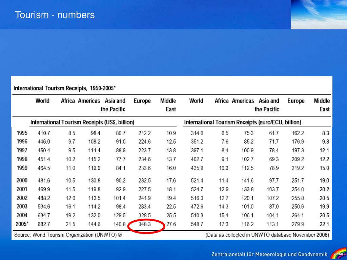This screenshot has height=260, width=347.
Task: Click the circled value 348.3 for Europe 2005
Action: coord(144,224)
